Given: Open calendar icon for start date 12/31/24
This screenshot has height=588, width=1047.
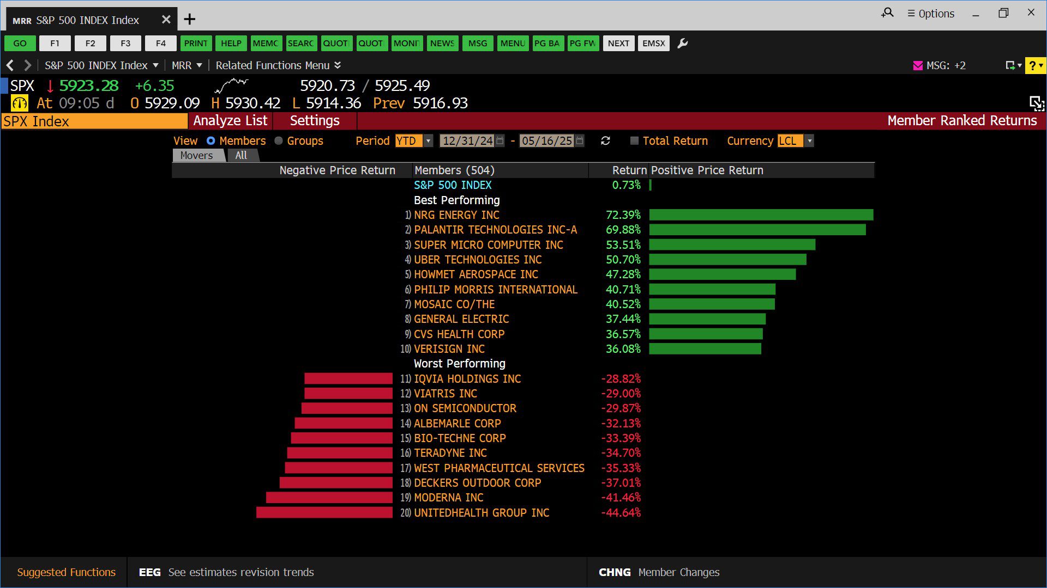Looking at the screenshot, I should point(500,141).
